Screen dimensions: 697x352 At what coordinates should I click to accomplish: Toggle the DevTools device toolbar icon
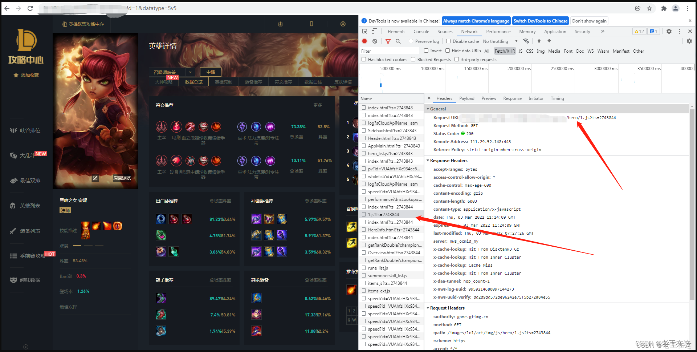pyautogui.click(x=374, y=32)
